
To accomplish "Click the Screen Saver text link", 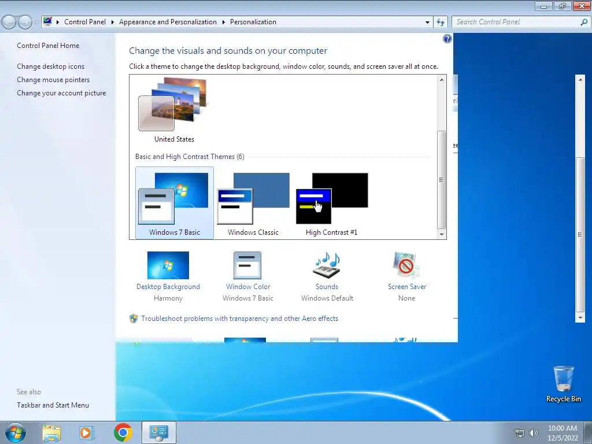I will (x=407, y=287).
